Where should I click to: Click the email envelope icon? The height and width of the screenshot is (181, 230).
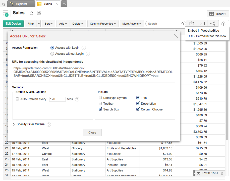coord(202,24)
